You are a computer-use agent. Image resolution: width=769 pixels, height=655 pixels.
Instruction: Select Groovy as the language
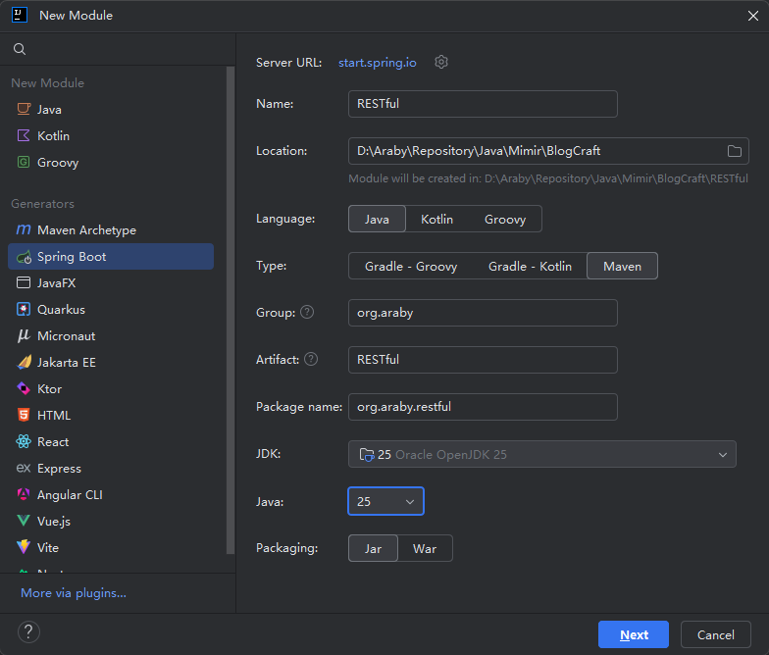[x=504, y=219]
